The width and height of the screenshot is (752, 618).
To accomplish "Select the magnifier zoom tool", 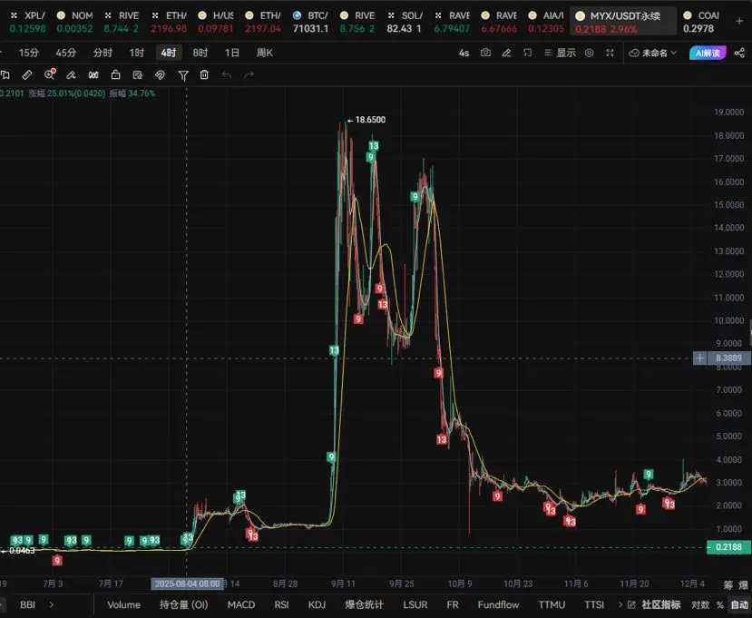I will [x=49, y=74].
